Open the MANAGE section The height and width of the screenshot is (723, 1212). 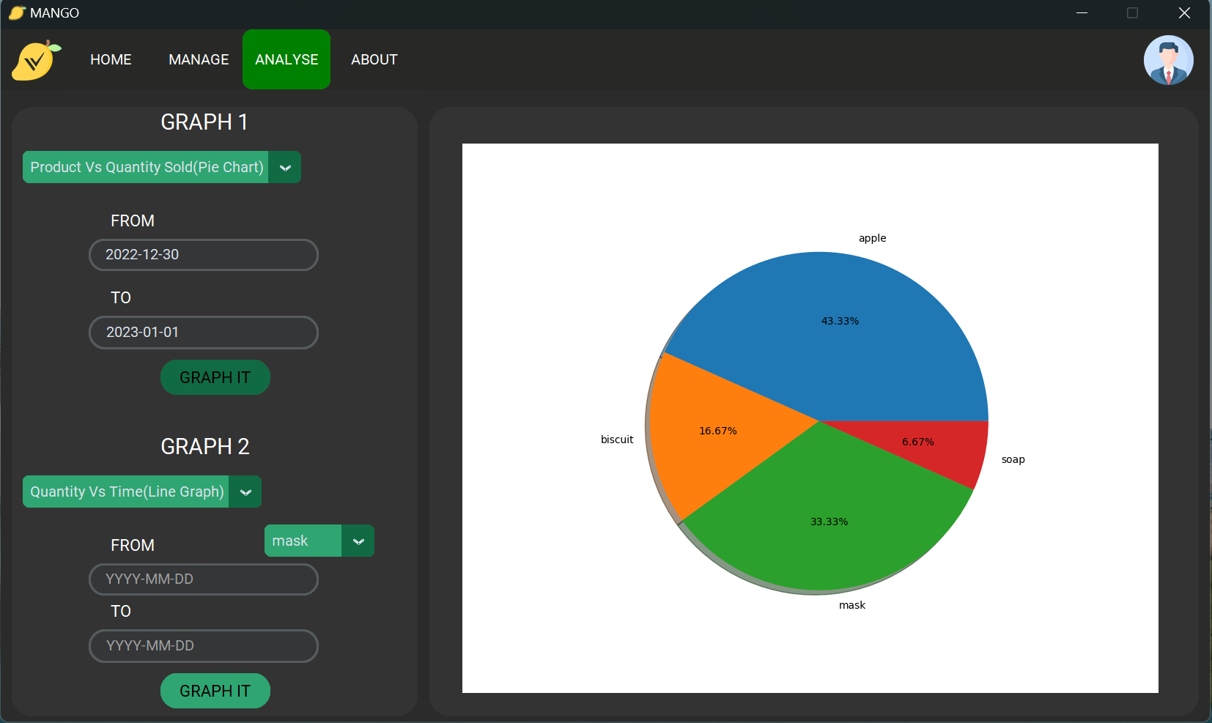(198, 59)
